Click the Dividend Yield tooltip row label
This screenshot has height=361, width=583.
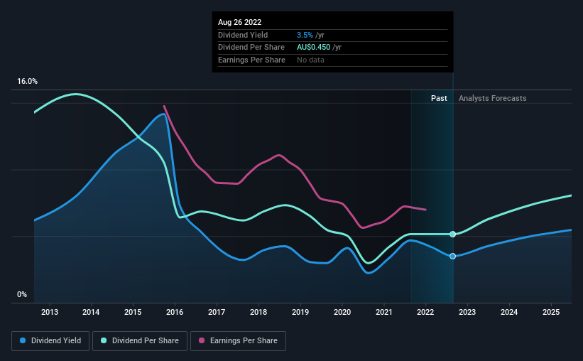click(x=243, y=35)
